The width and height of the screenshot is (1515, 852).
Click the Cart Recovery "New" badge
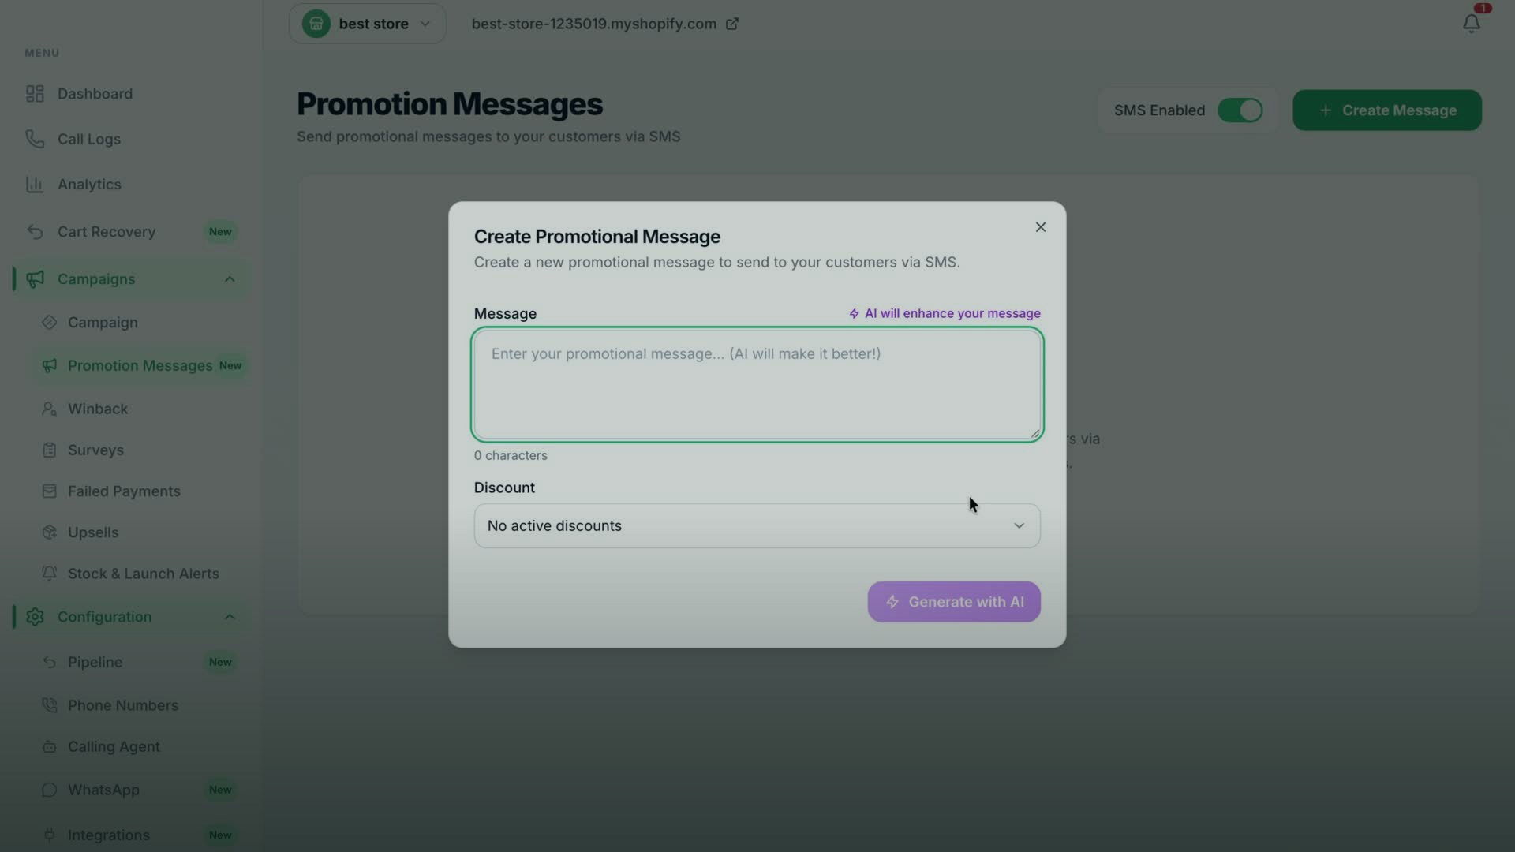click(x=220, y=232)
